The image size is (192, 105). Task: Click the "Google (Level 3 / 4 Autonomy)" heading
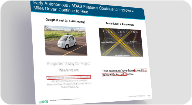click(x=65, y=21)
